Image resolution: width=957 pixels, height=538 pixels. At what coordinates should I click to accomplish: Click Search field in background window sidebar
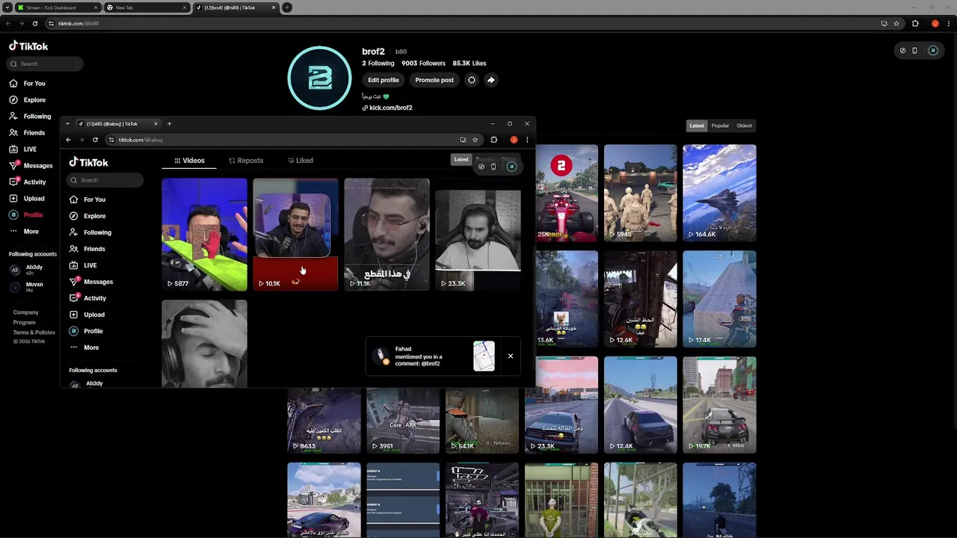tap(46, 64)
